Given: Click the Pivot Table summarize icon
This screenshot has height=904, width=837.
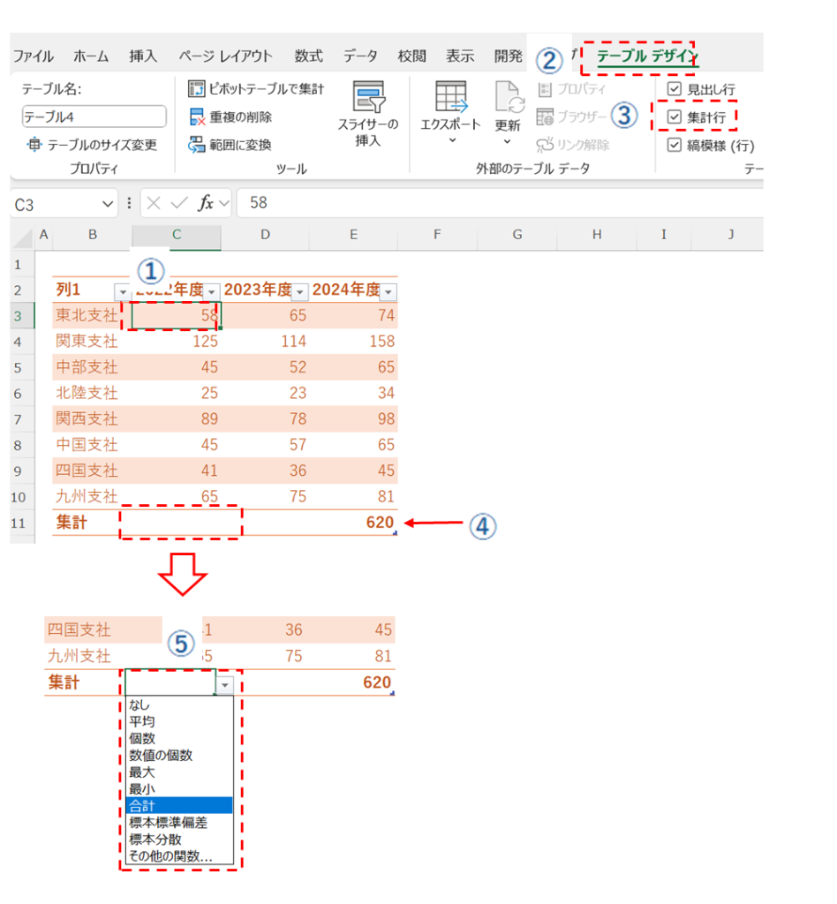Looking at the screenshot, I should point(197,89).
